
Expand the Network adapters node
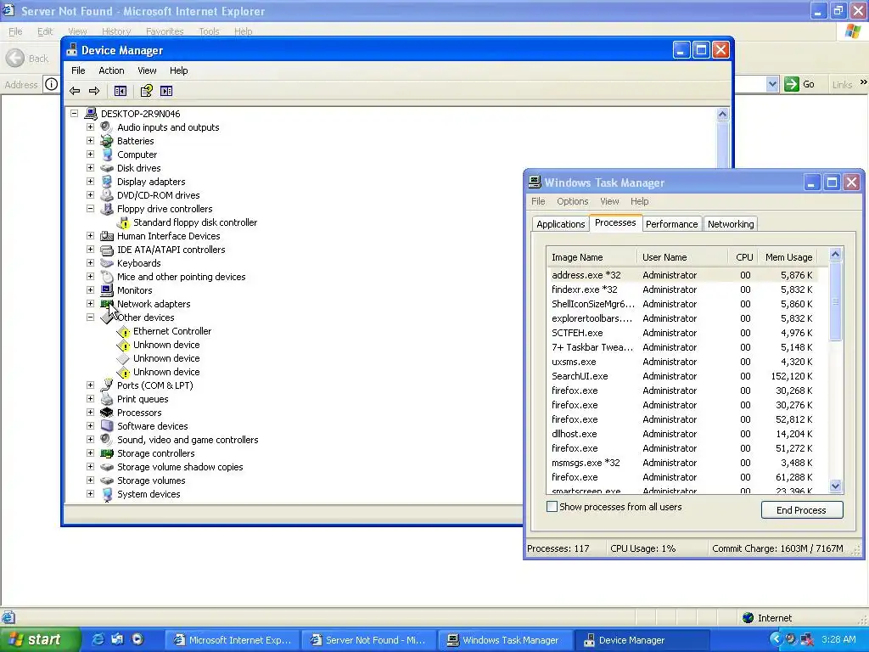90,304
